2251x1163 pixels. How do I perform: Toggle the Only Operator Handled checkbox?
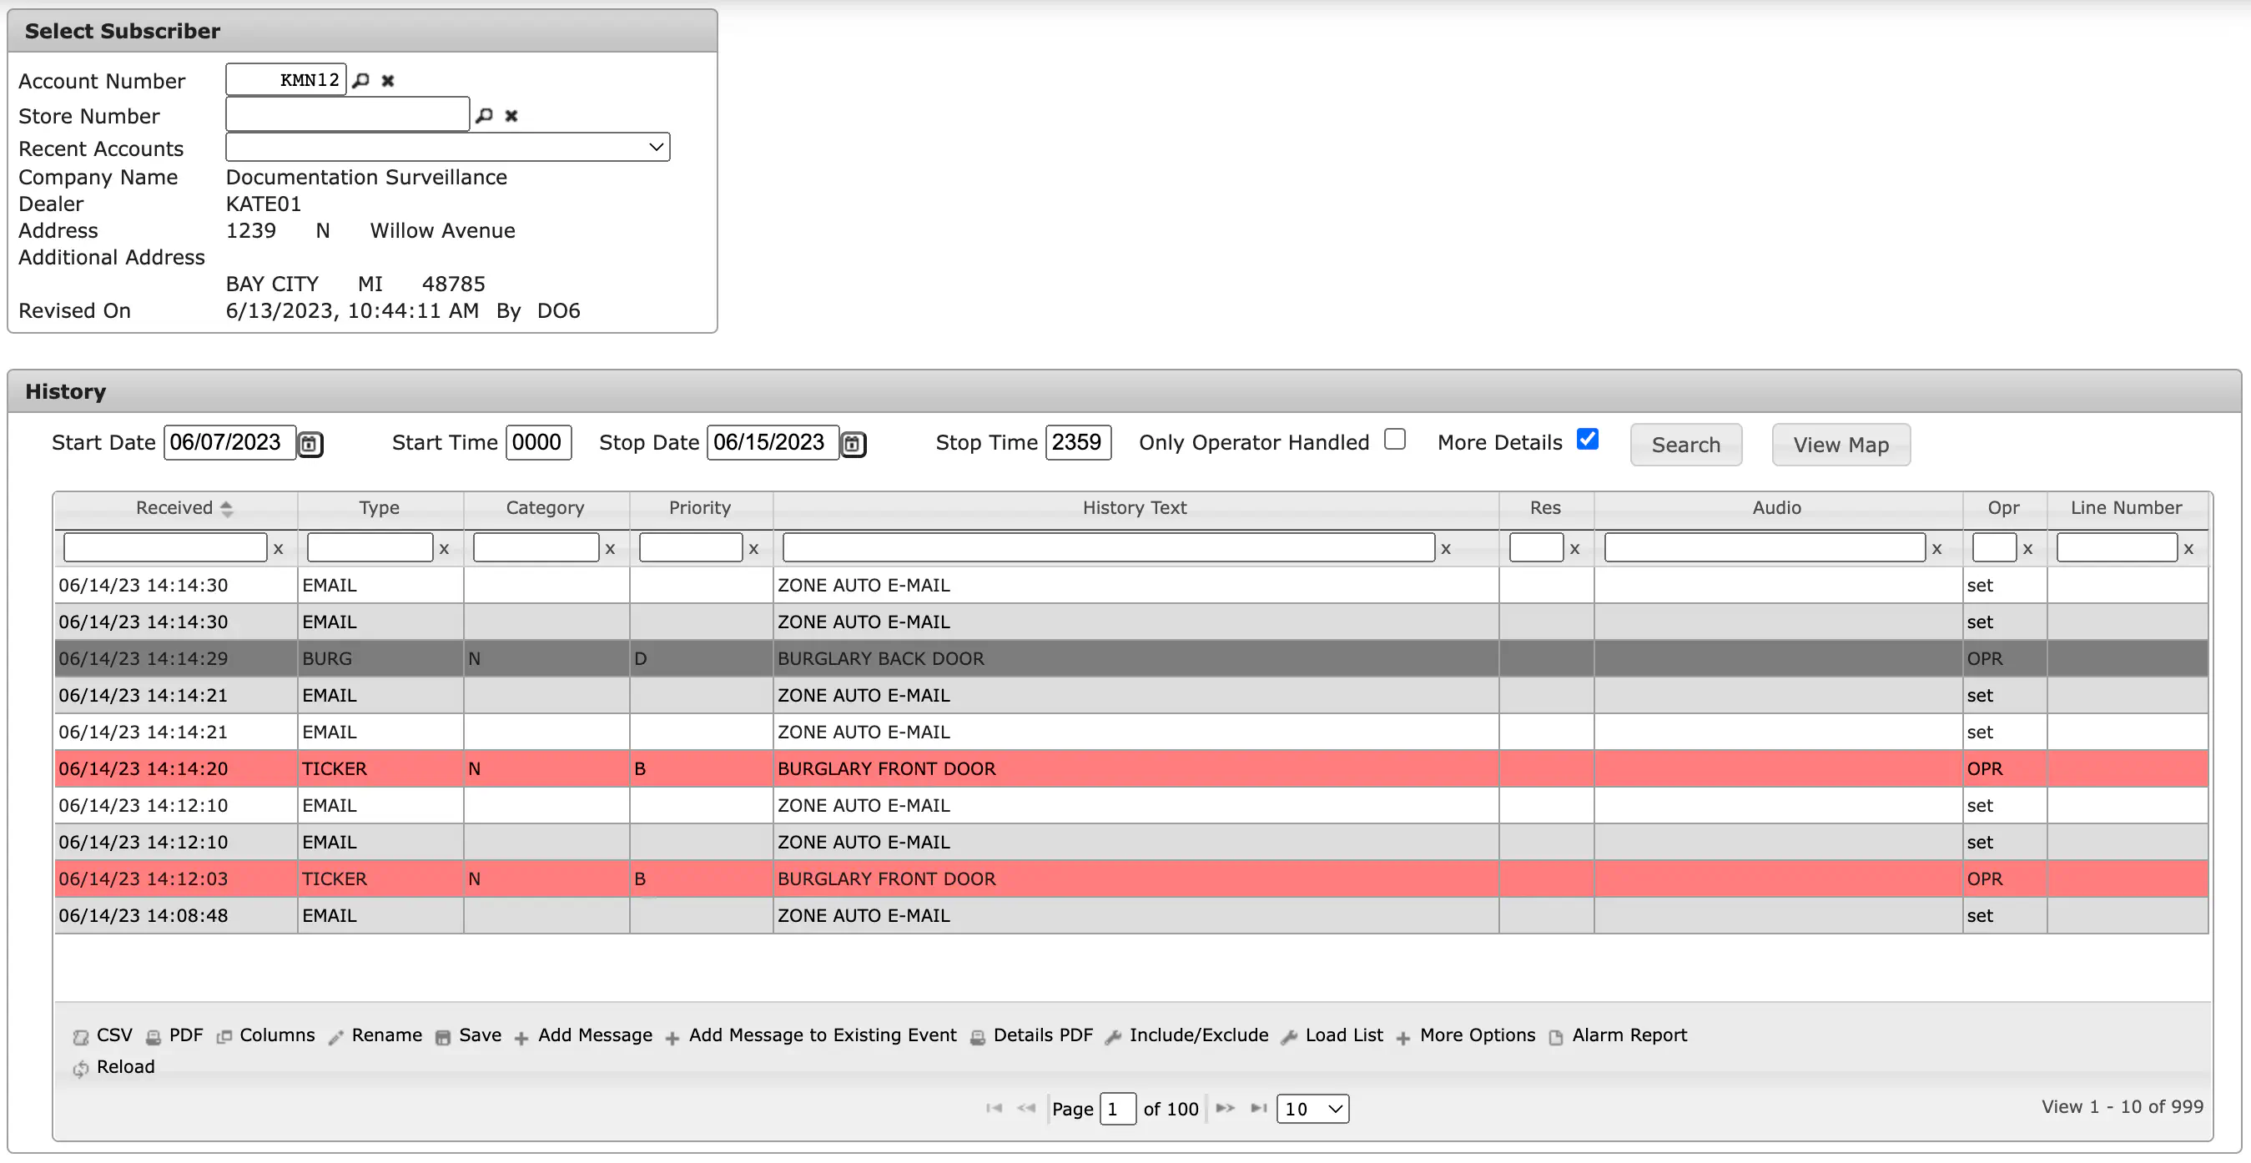click(1396, 439)
